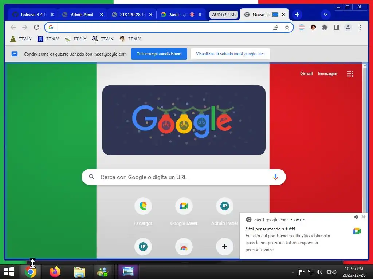Image resolution: width=373 pixels, height=279 pixels.
Task: Click the striped flag extension icon
Action: 302,28
